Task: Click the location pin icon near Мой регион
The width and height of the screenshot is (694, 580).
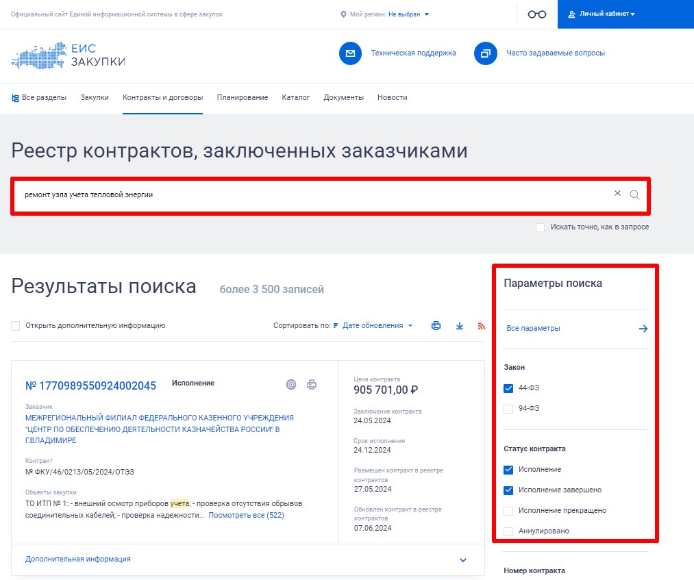Action: click(x=343, y=14)
